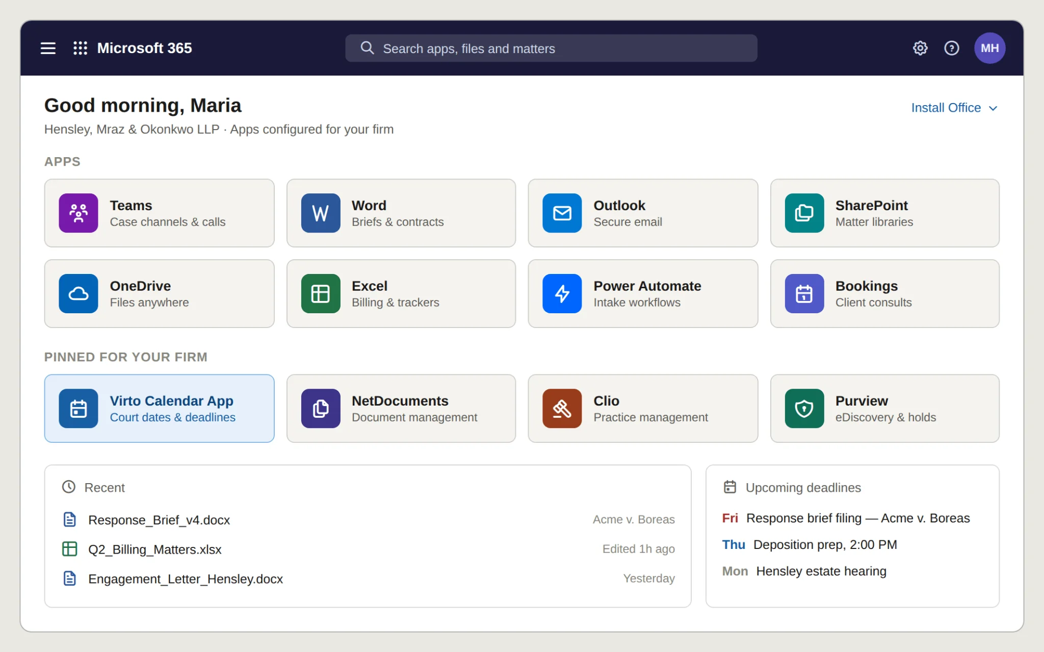Click the SharePoint app icon
The image size is (1044, 652).
click(x=804, y=213)
